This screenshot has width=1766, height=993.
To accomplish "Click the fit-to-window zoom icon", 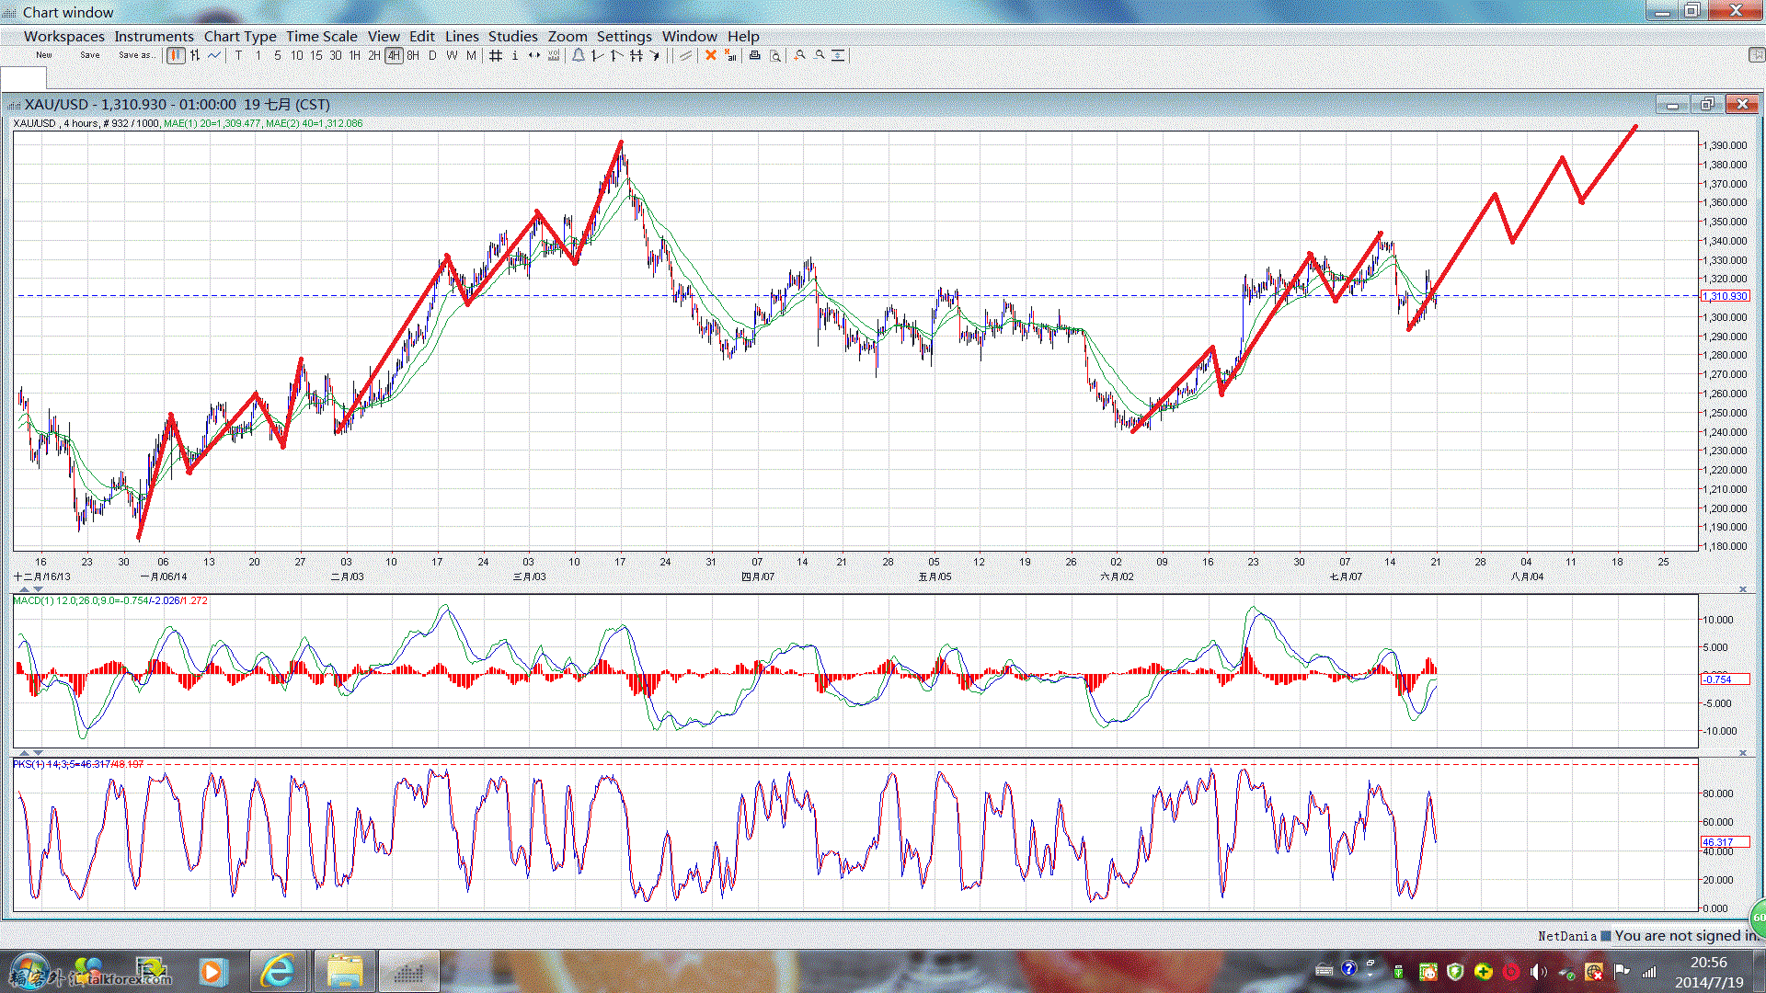I will pyautogui.click(x=838, y=55).
